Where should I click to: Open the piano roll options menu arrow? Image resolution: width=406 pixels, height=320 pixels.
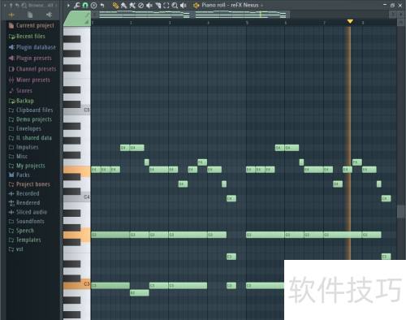point(68,5)
